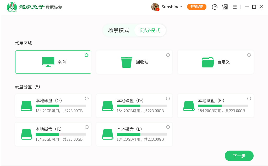The image size is (268, 166).
Task: Switch to the 场景模式 tab
Action: [x=118, y=30]
